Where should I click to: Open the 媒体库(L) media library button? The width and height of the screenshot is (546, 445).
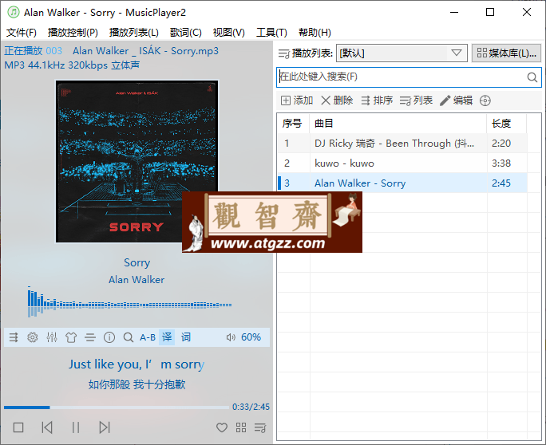506,53
